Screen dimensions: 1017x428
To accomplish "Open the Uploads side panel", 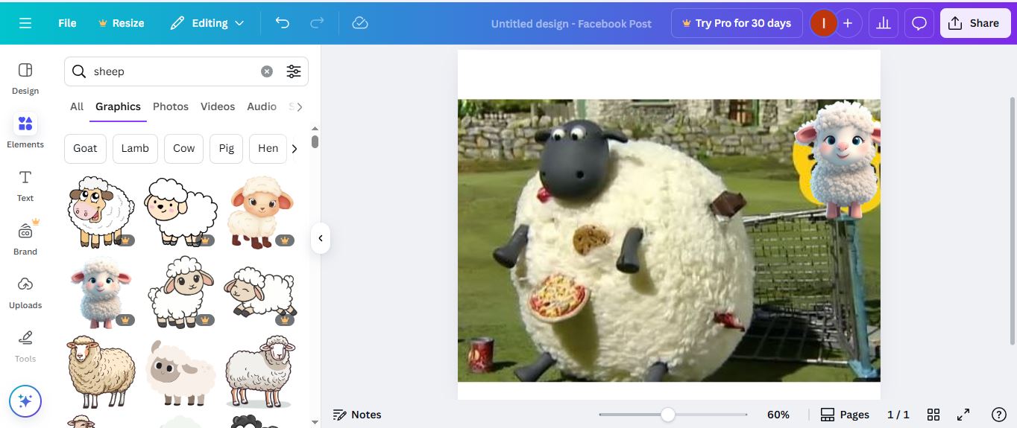I will click(25, 293).
